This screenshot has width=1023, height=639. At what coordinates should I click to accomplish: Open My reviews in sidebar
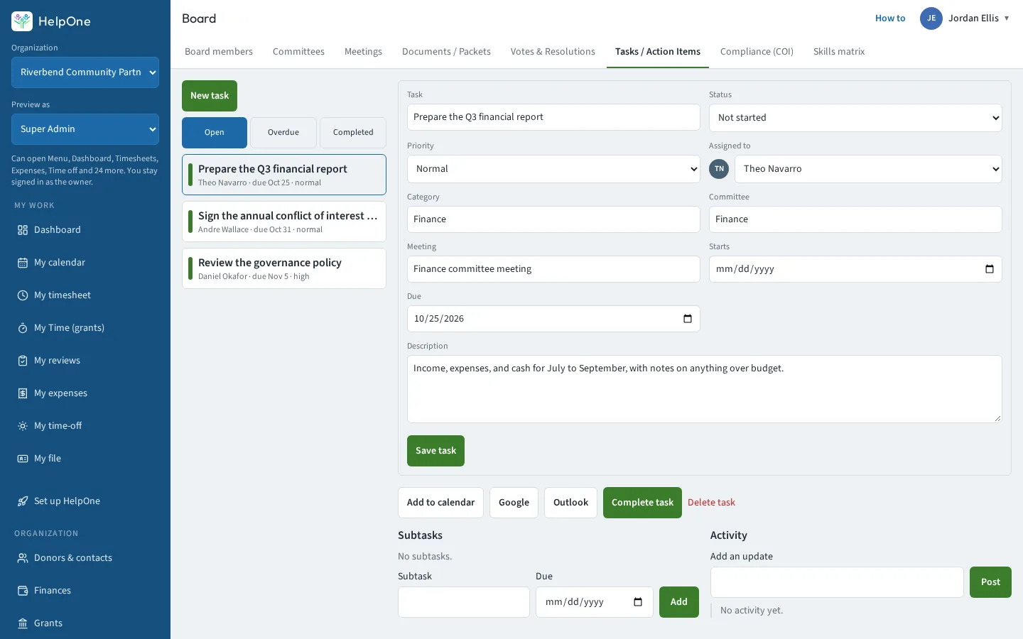[85, 361]
